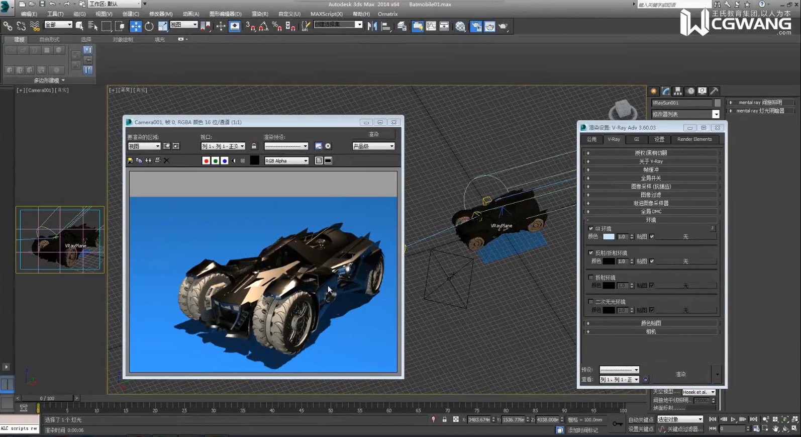Print the rendered image icon
Viewport: 801px width, 437px height.
coord(157,160)
